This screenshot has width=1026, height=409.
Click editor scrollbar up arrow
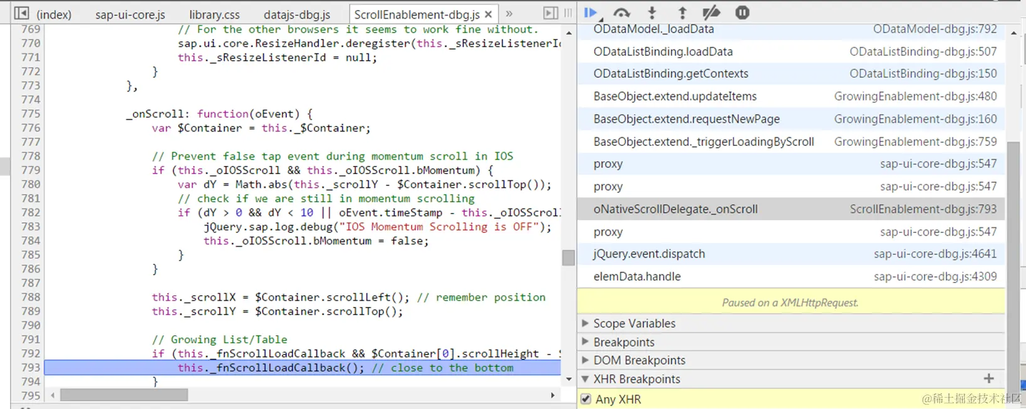click(x=569, y=33)
